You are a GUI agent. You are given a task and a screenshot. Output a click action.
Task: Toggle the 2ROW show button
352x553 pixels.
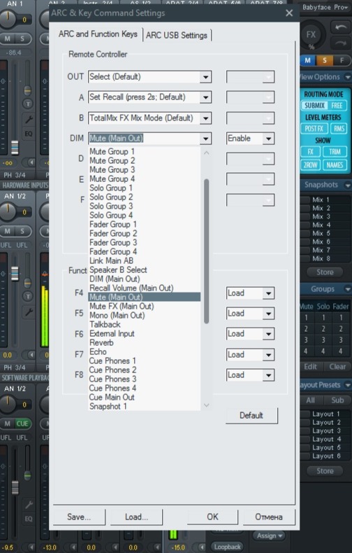(x=310, y=165)
